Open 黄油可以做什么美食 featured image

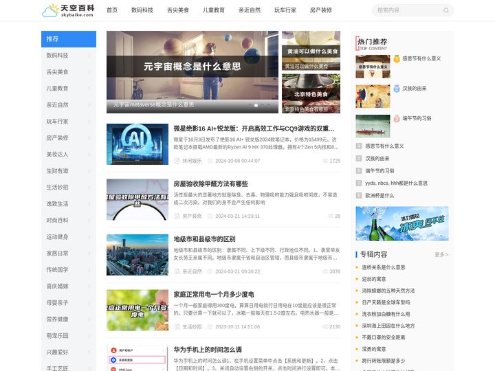[x=311, y=50]
